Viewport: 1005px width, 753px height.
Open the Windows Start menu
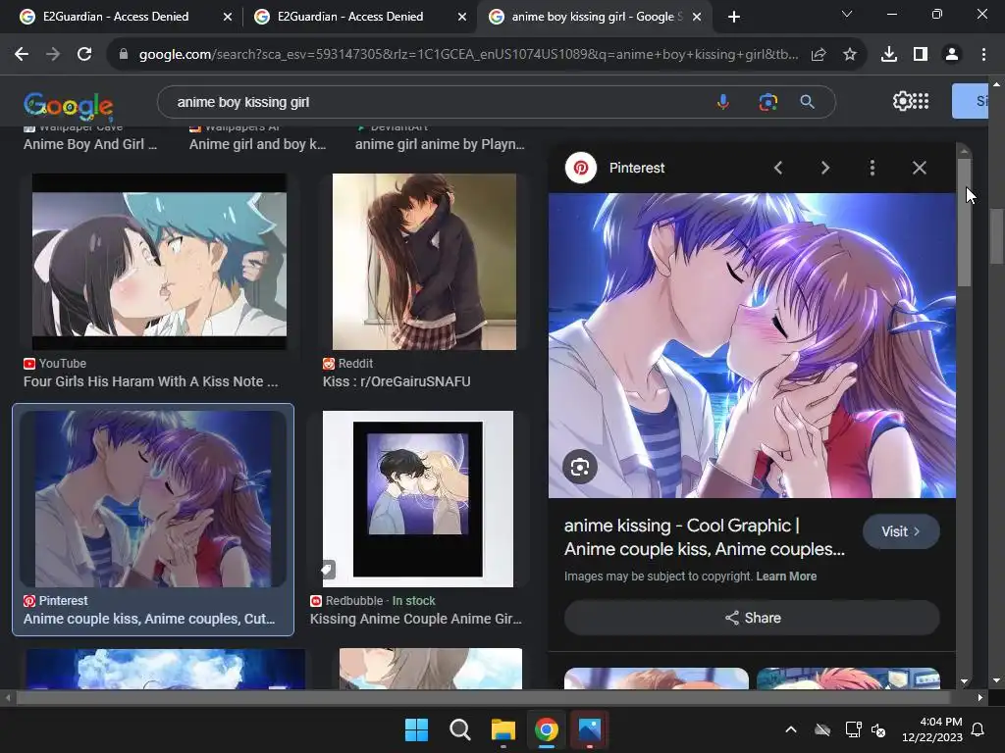[416, 729]
